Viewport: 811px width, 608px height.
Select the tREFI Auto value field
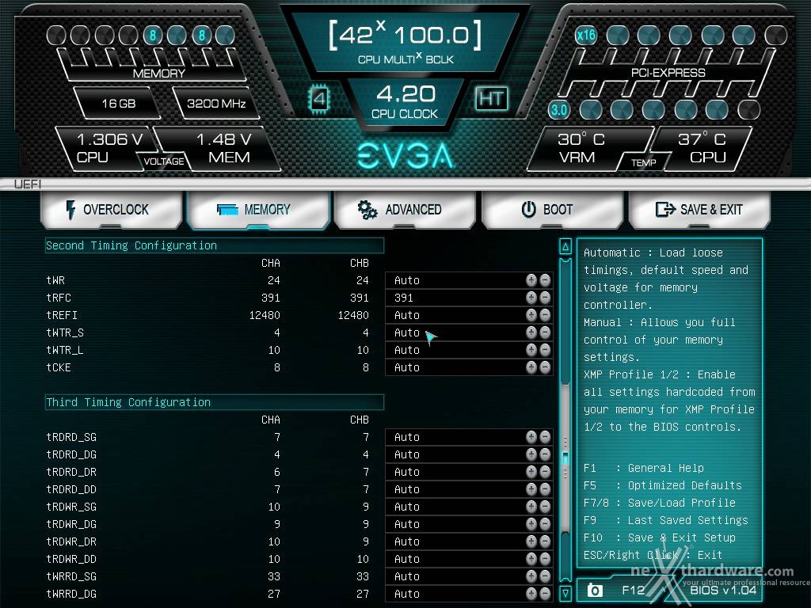(x=469, y=315)
